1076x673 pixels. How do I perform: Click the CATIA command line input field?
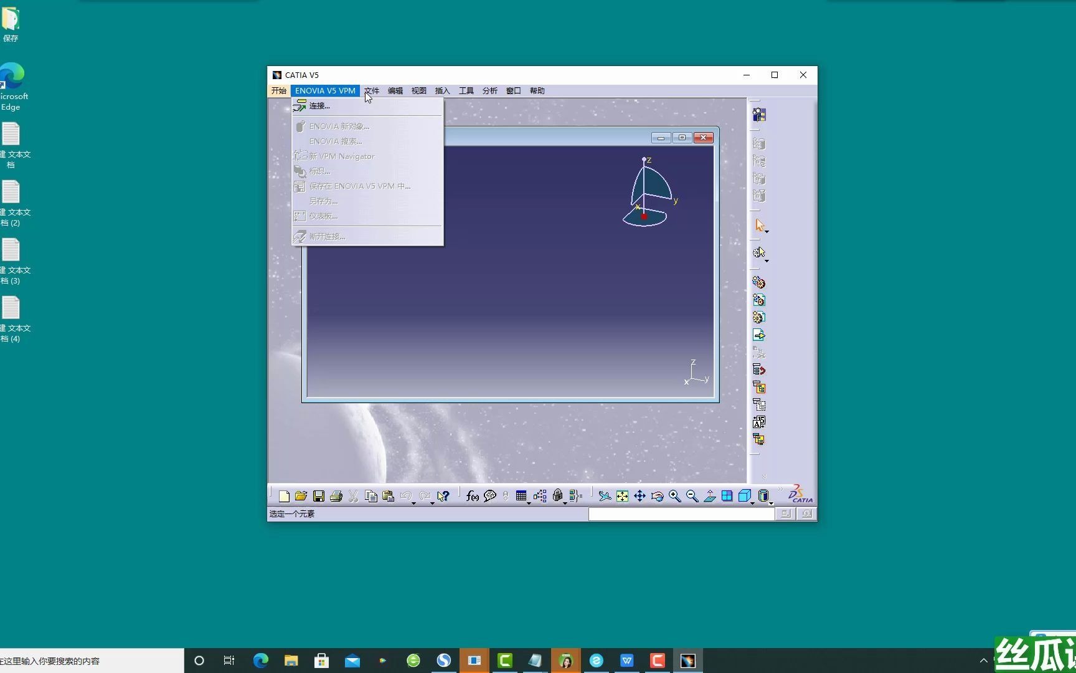[x=681, y=514]
